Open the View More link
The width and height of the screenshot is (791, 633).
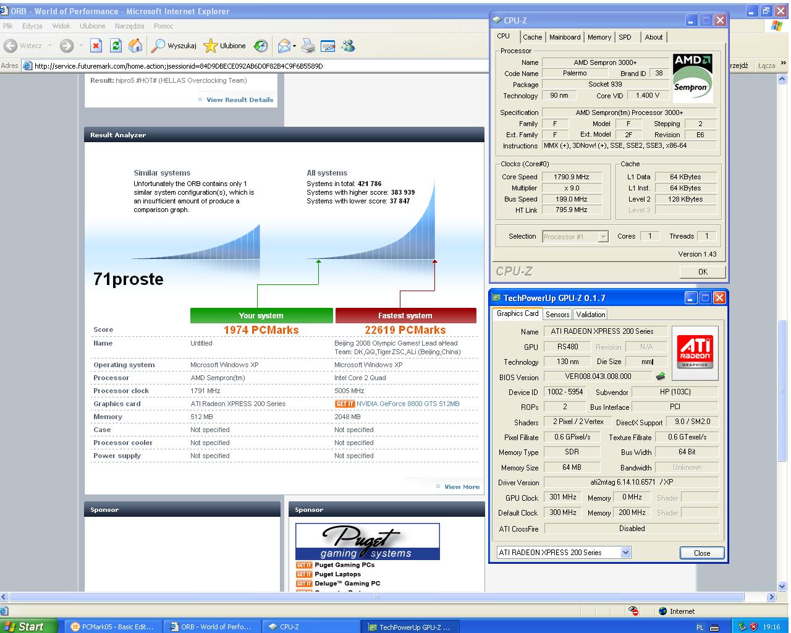462,486
